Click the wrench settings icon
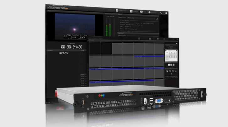 [161, 13]
